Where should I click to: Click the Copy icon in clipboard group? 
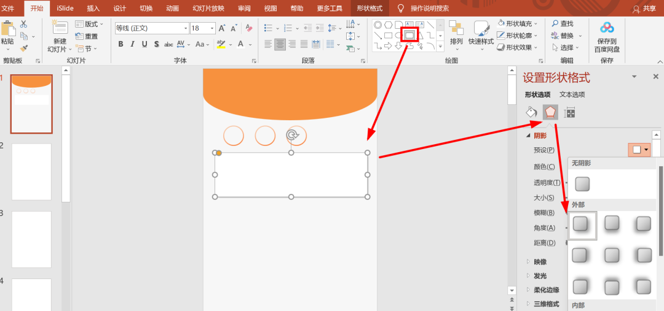pos(24,36)
